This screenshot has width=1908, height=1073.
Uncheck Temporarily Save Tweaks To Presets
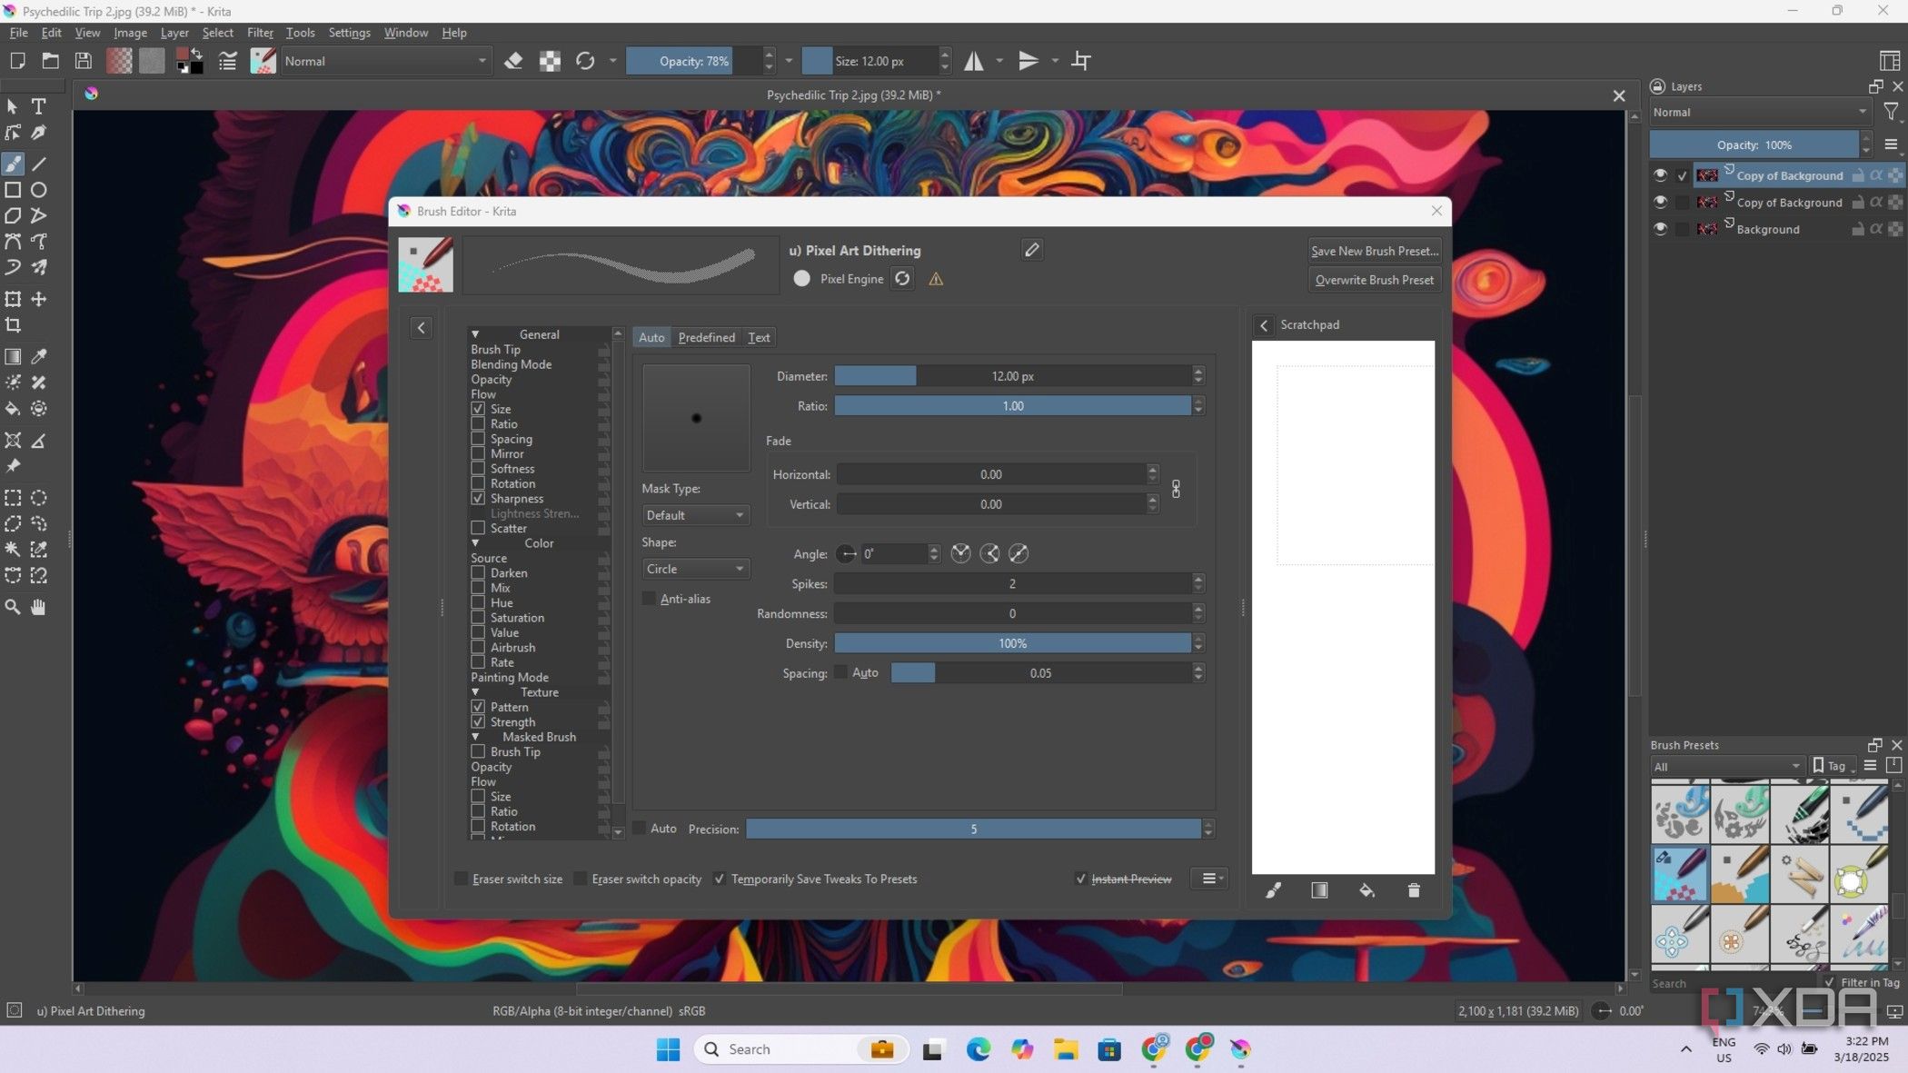[719, 879]
